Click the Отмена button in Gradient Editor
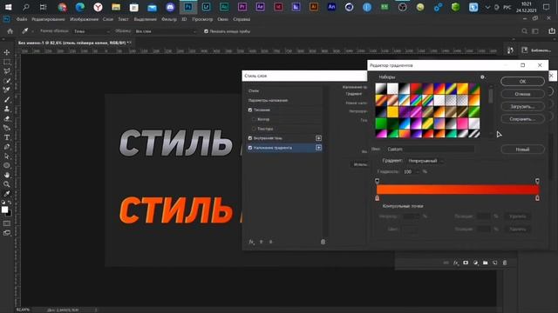This screenshot has width=558, height=313. (522, 94)
